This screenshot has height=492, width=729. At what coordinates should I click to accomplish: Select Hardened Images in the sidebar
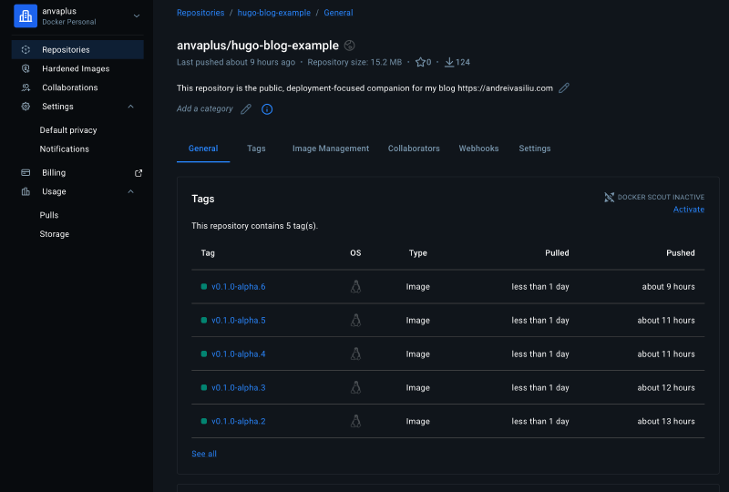pos(77,69)
